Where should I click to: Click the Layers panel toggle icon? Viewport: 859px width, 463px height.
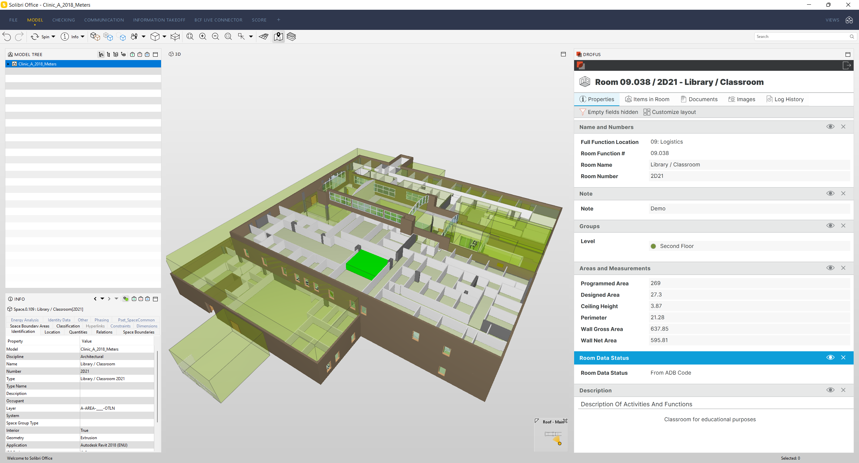[292, 36]
